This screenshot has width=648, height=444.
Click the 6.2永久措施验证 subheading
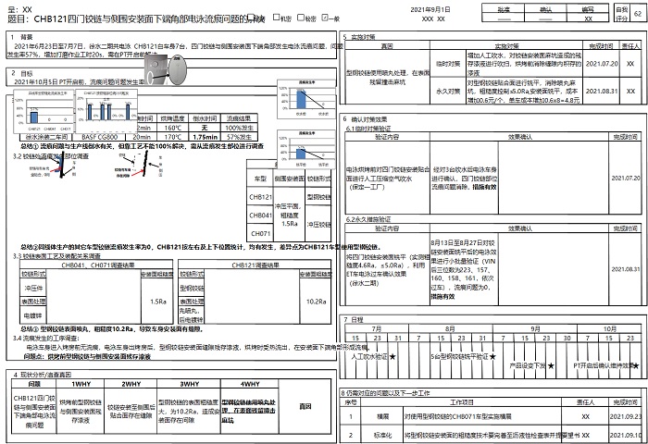tap(368, 219)
